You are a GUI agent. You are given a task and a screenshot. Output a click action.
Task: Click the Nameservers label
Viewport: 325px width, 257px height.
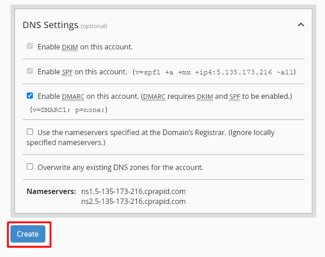(51, 191)
